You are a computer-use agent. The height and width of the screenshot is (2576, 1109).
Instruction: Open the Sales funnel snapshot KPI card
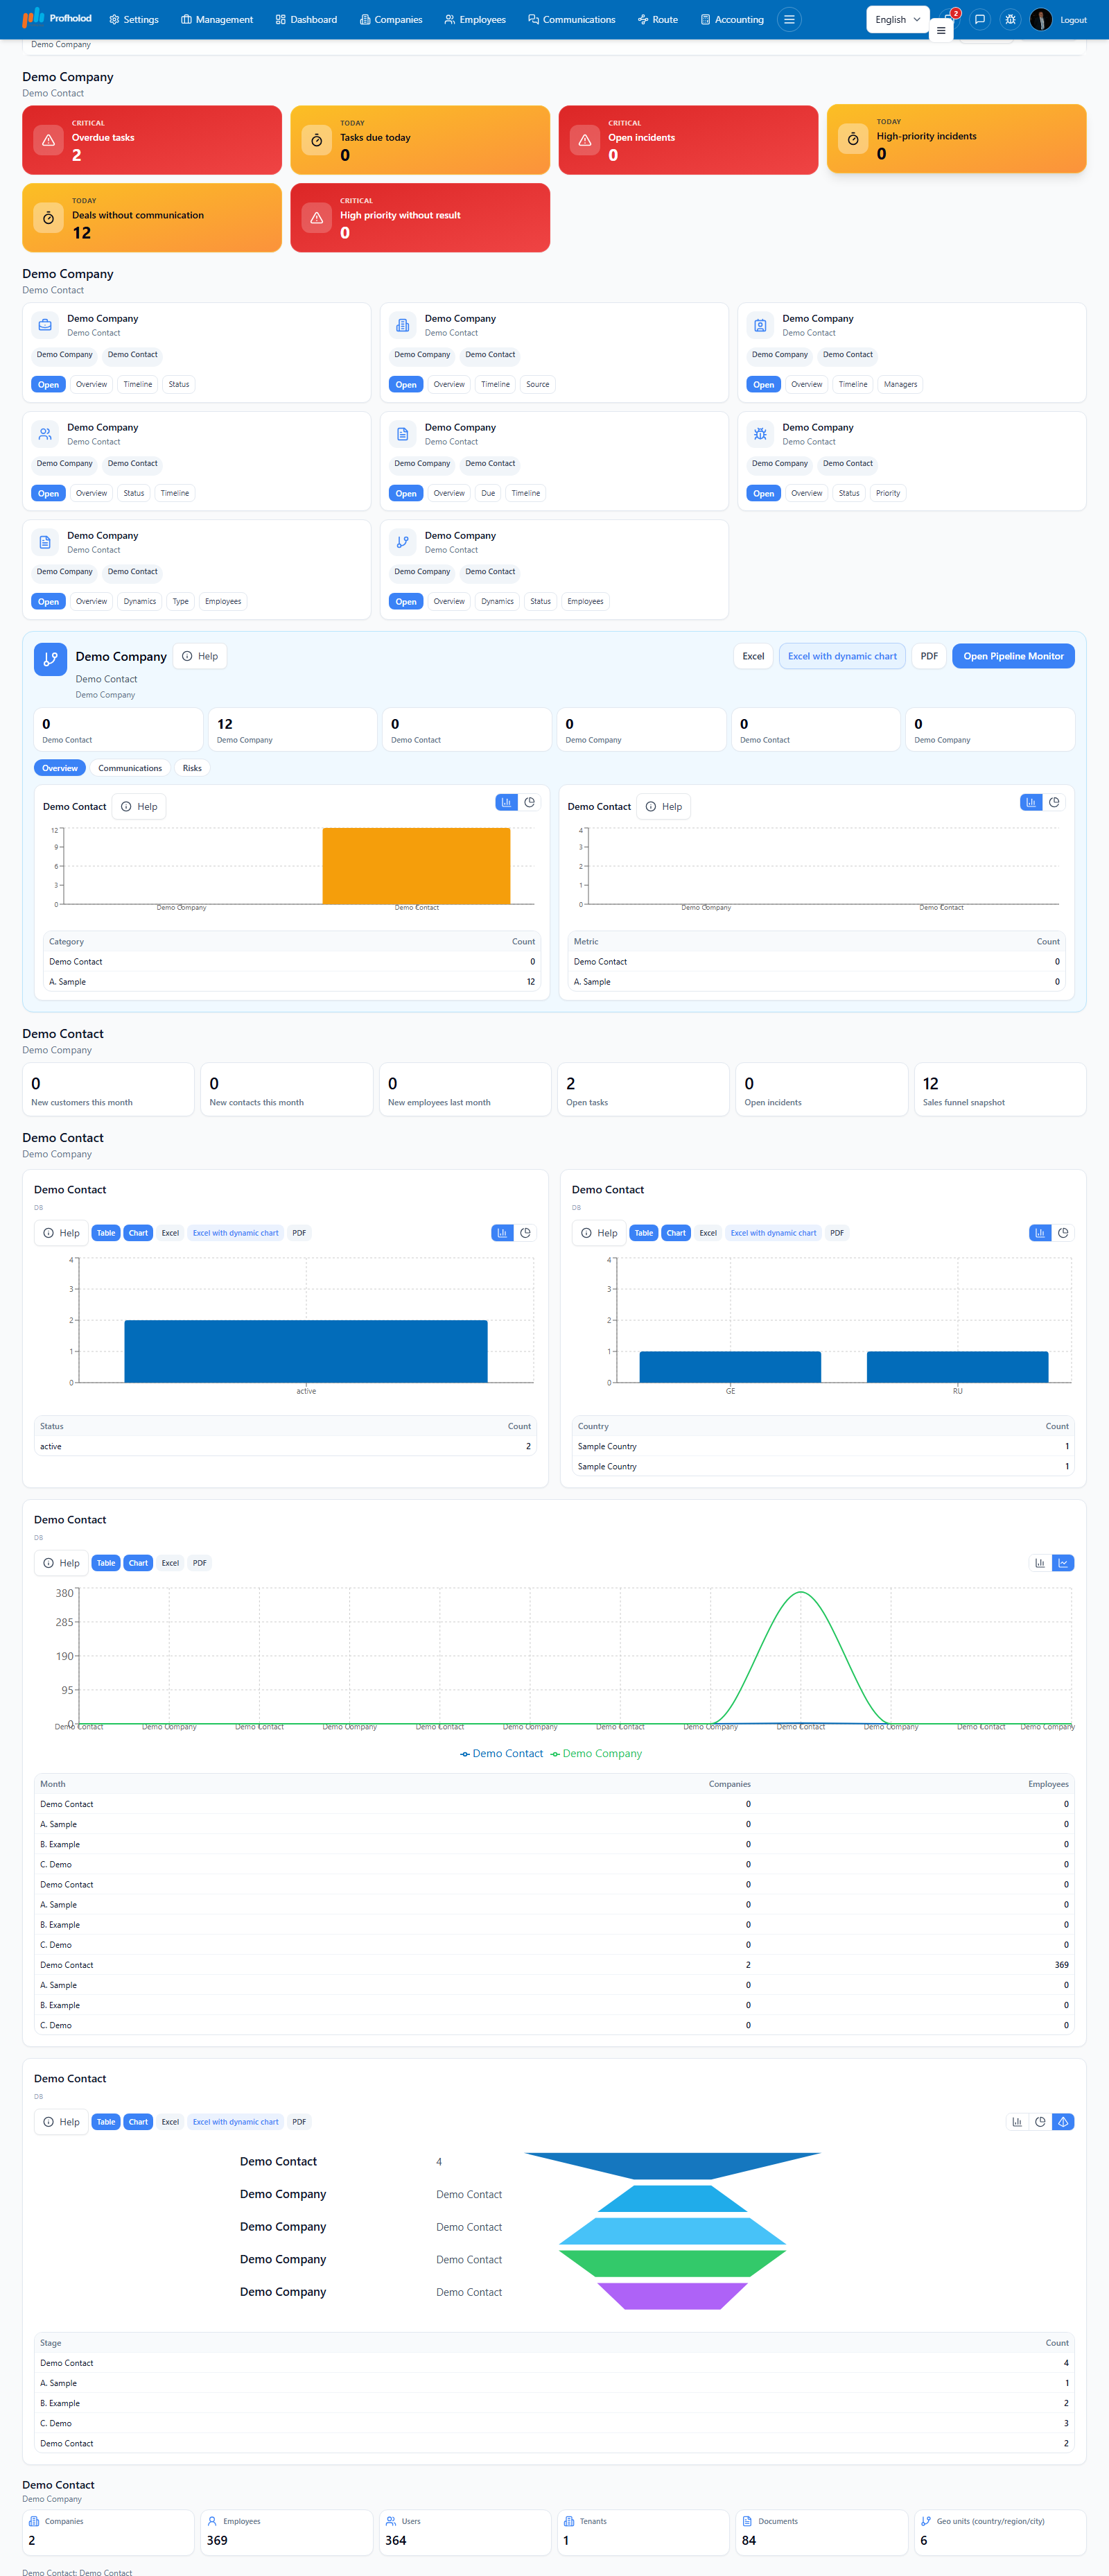click(x=999, y=1089)
